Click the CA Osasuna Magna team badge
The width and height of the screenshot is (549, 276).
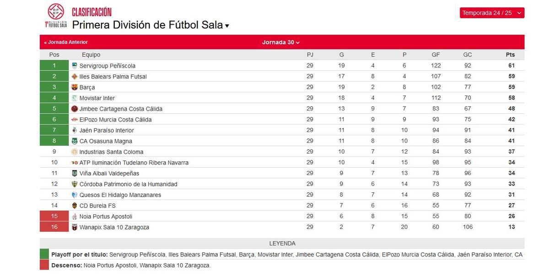(74, 141)
